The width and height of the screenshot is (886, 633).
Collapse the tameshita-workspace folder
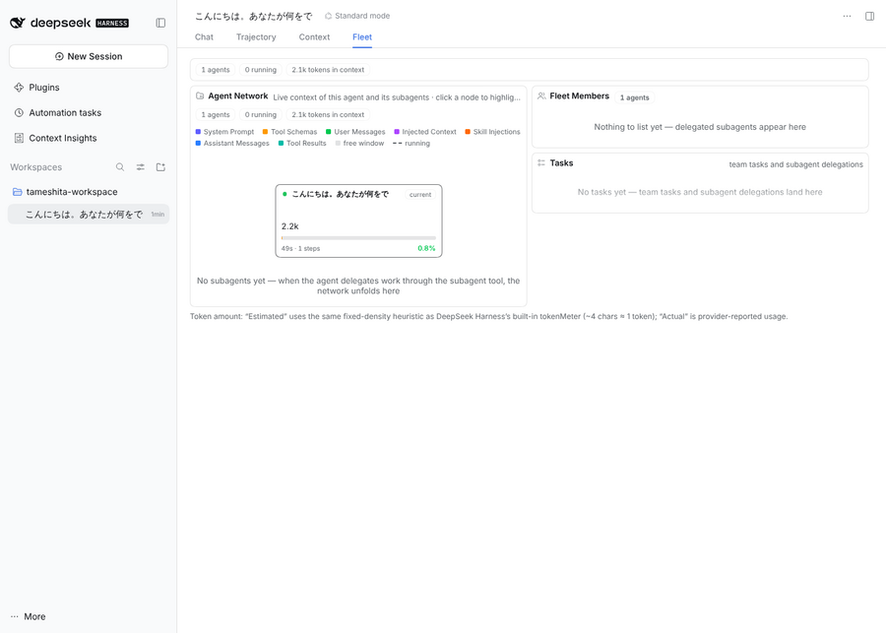(x=72, y=192)
